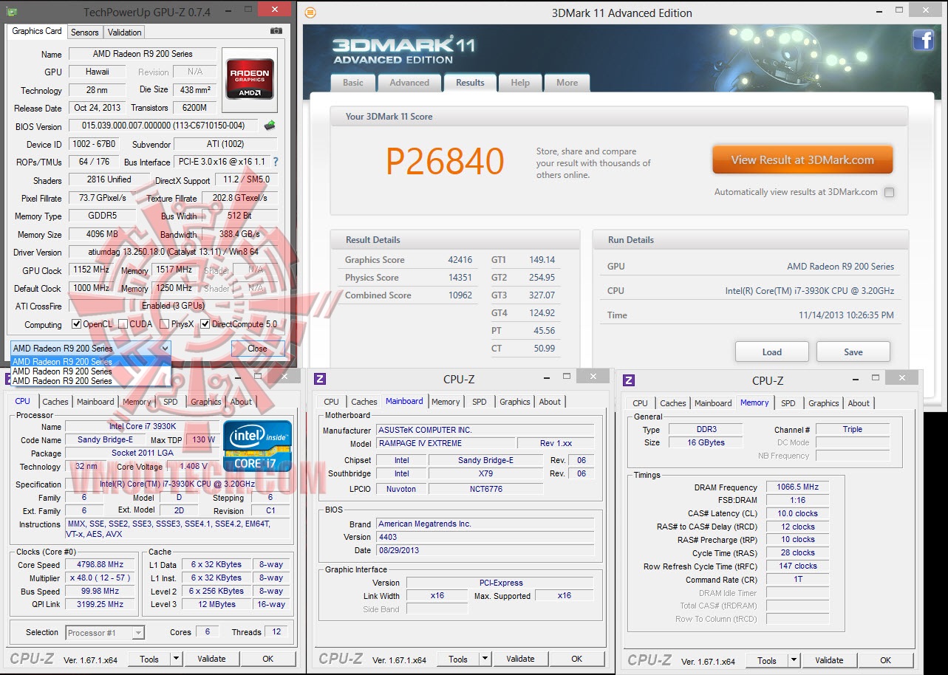Click Validate in CPU-Z CPU window
The height and width of the screenshot is (675, 948).
[x=211, y=659]
